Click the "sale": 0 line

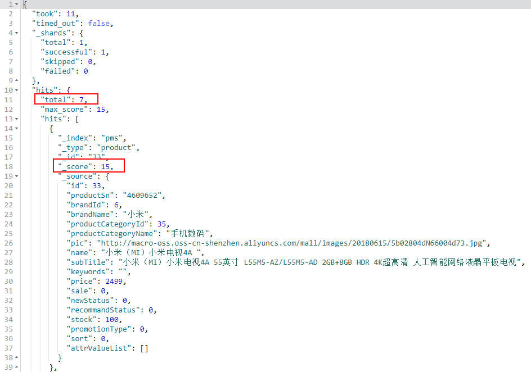[x=88, y=291]
